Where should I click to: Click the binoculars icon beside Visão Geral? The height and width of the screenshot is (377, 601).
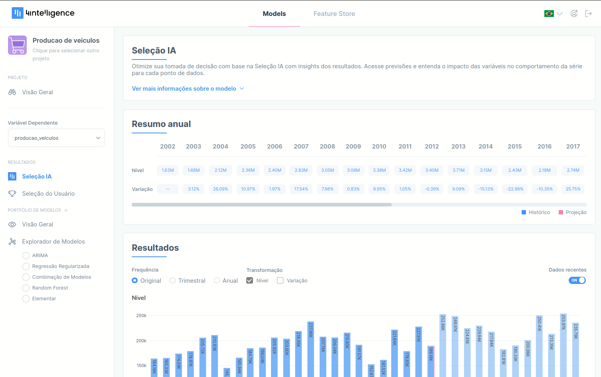tap(12, 92)
